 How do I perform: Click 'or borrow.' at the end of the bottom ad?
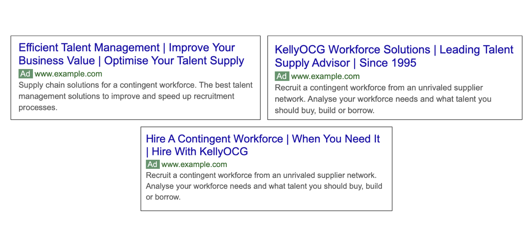point(163,197)
